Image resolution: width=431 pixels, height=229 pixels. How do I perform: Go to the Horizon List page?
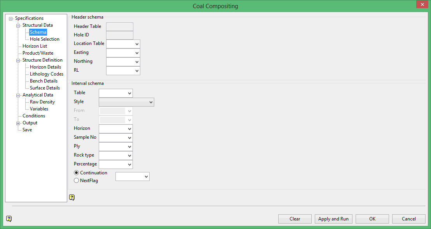click(35, 46)
